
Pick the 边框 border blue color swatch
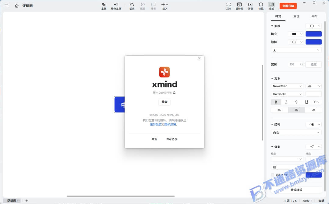tap(313, 42)
